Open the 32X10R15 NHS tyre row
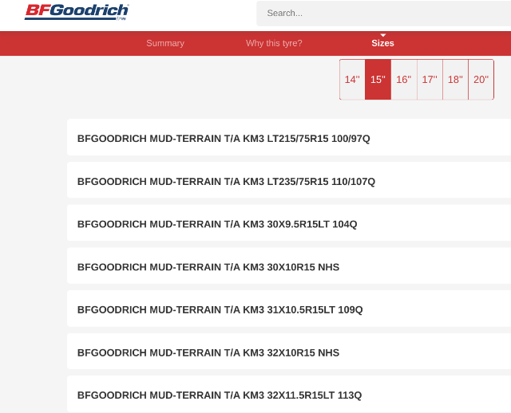This screenshot has height=413, width=511. 289,351
